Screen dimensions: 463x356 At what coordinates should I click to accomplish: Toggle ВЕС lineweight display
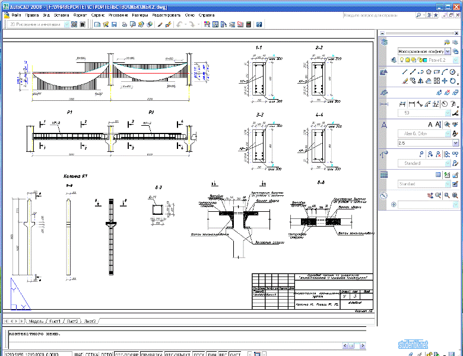point(223,354)
